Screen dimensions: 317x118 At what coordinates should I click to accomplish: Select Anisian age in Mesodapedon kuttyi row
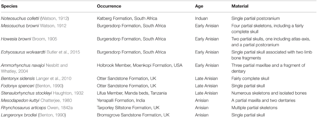click(x=202, y=101)
